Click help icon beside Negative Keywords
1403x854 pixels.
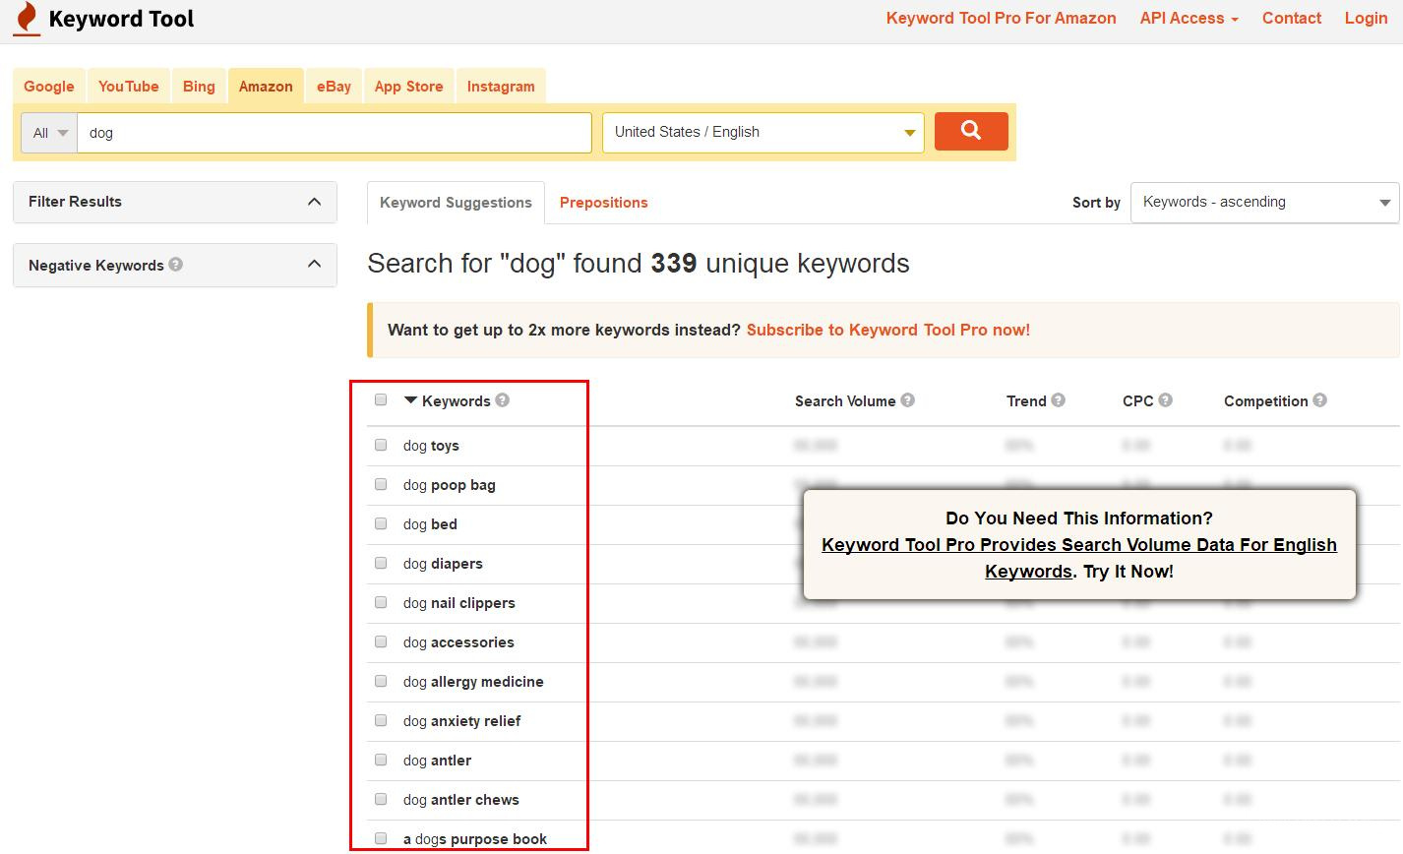[x=175, y=264]
